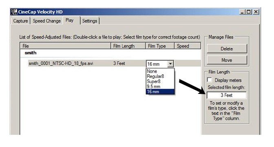Viewport: 274px width, 147px height.
Task: Maximize the CineCap Velocity HD window
Action: [249, 12]
